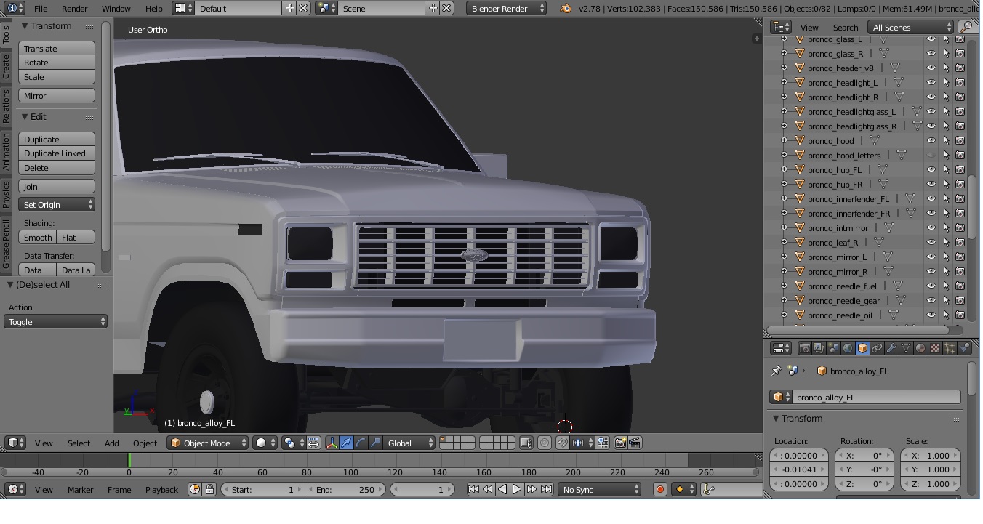The height and width of the screenshot is (524, 983).
Task: Click the outliner search magnifier icon
Action: click(967, 27)
